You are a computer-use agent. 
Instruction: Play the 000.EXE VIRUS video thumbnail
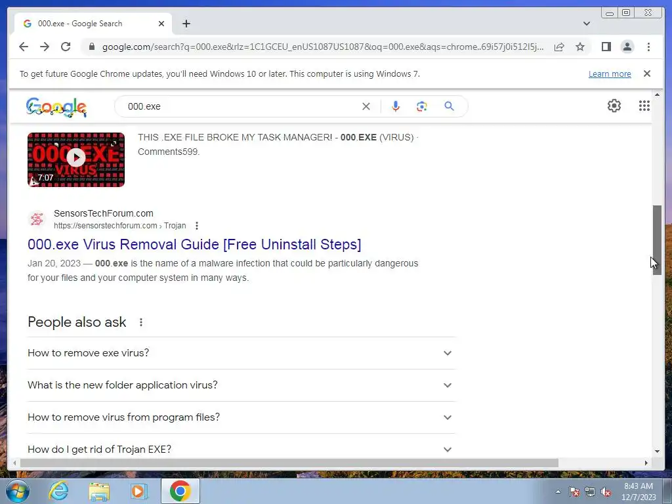pos(76,159)
